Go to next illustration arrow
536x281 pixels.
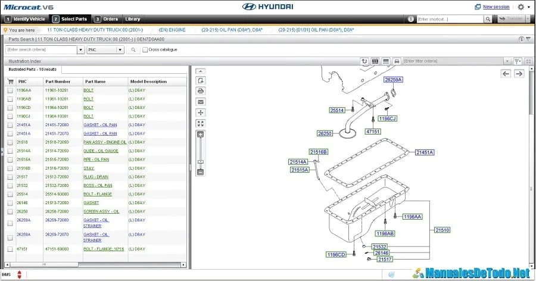tap(519, 73)
